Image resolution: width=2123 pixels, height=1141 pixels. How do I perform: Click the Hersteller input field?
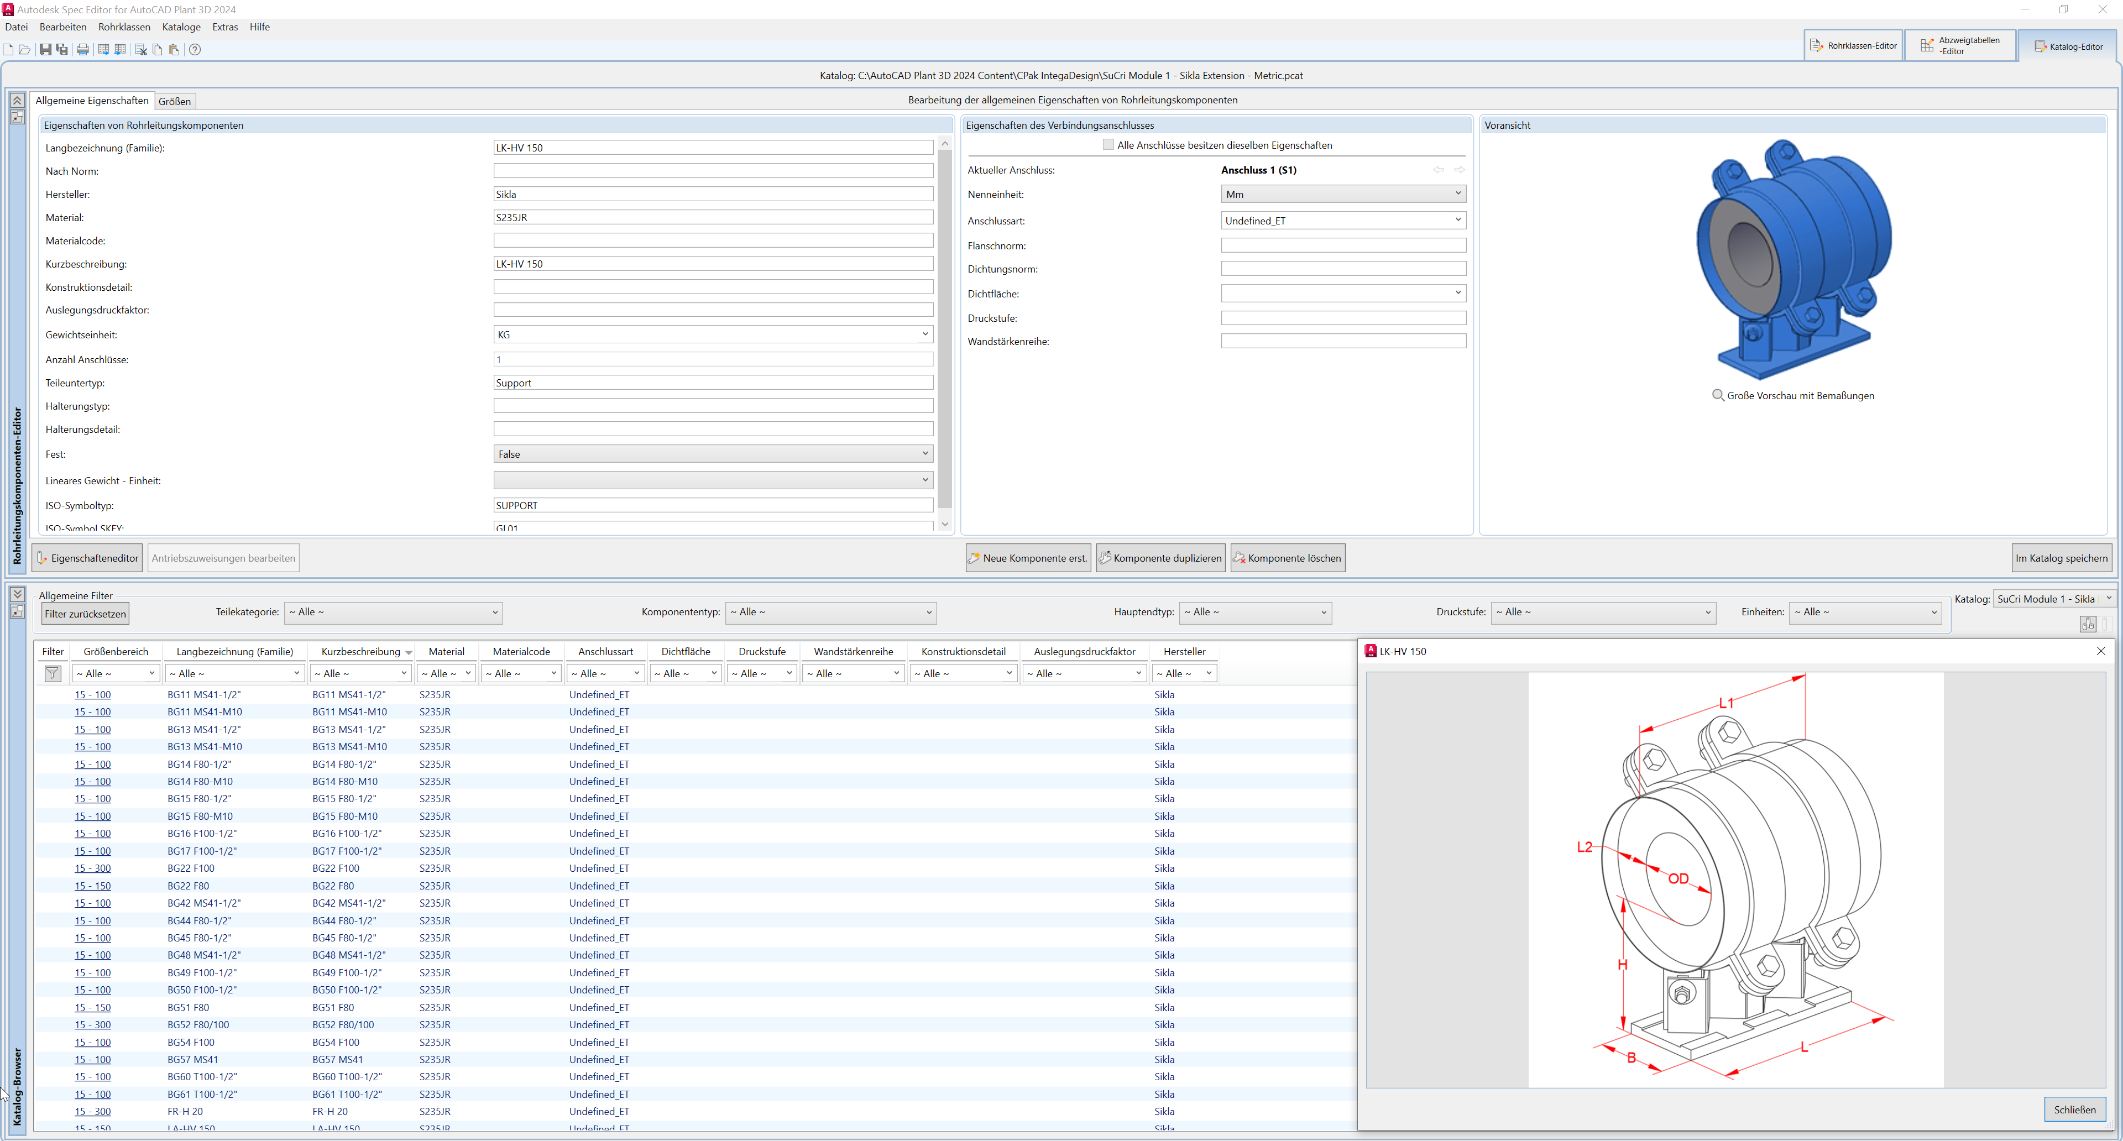[712, 195]
